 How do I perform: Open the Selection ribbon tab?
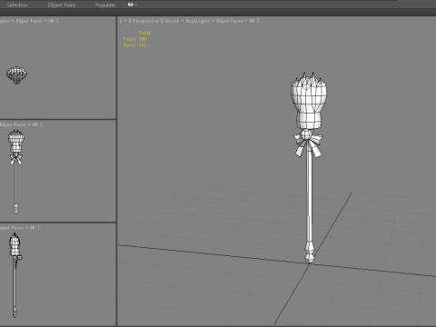[17, 5]
